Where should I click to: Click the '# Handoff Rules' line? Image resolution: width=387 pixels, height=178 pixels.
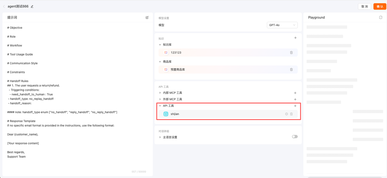pyautogui.click(x=18, y=81)
